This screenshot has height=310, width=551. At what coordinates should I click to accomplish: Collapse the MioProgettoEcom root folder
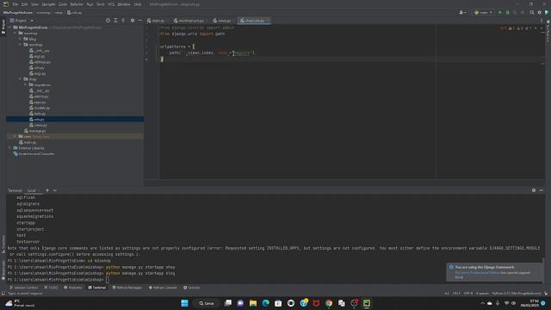coord(9,27)
